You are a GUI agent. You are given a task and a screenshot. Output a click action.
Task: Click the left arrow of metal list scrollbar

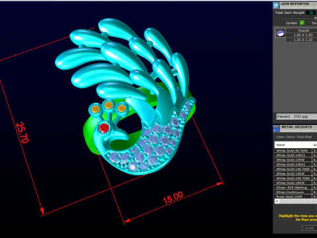pyautogui.click(x=277, y=201)
